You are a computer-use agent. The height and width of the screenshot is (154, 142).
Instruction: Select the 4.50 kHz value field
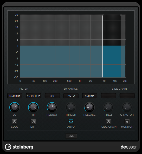(15, 96)
